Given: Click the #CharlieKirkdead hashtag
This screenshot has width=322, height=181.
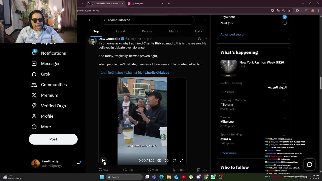Looking at the screenshot, I should [156, 73].
